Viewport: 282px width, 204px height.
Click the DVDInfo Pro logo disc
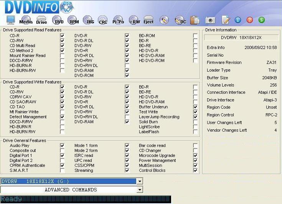pyautogui.click(x=67, y=7)
